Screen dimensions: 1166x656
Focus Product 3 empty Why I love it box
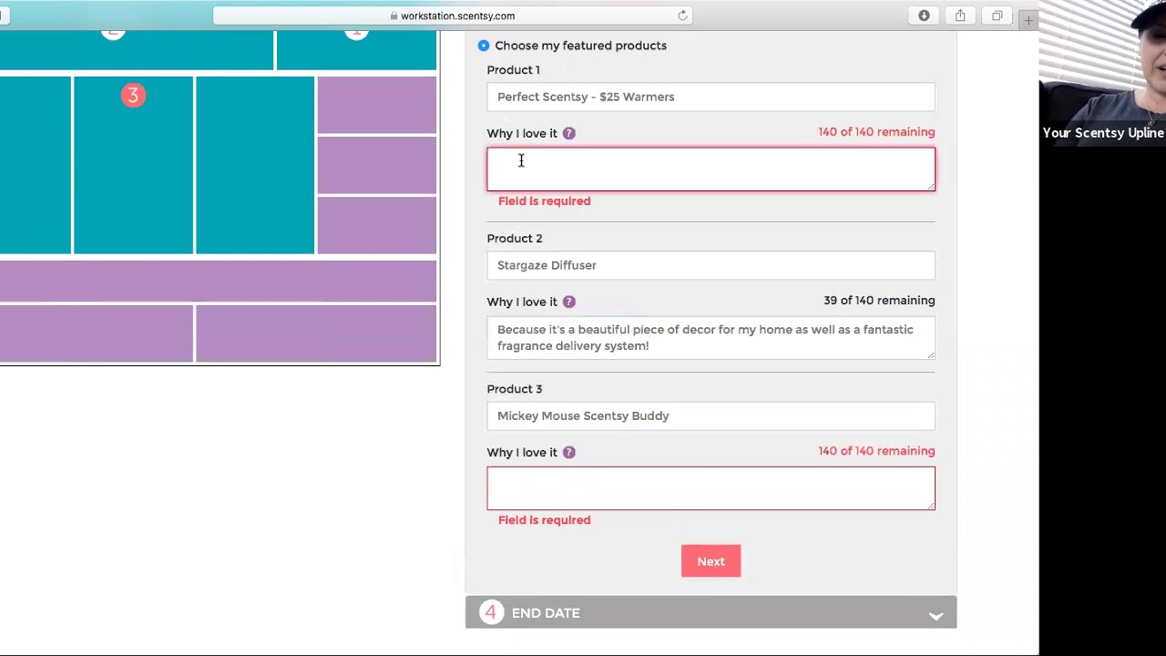tap(711, 488)
